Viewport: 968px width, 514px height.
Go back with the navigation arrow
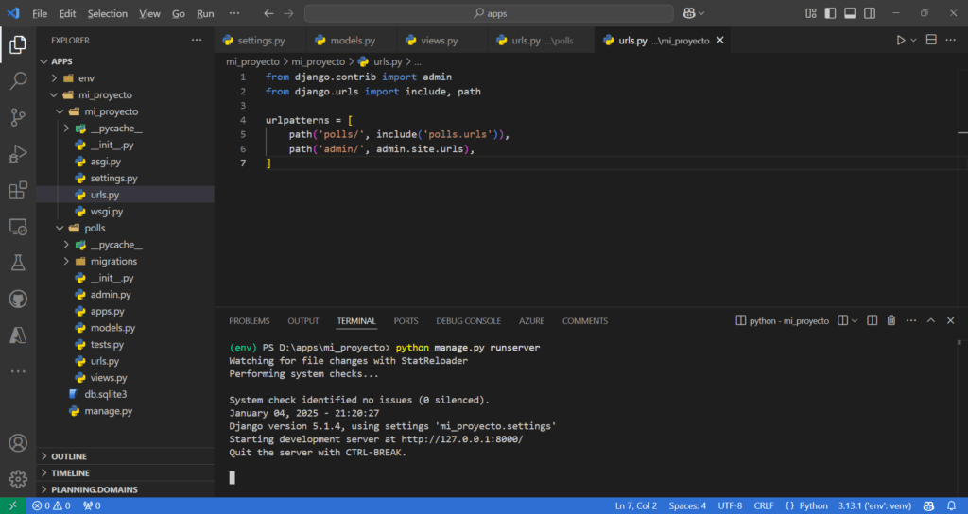268,13
